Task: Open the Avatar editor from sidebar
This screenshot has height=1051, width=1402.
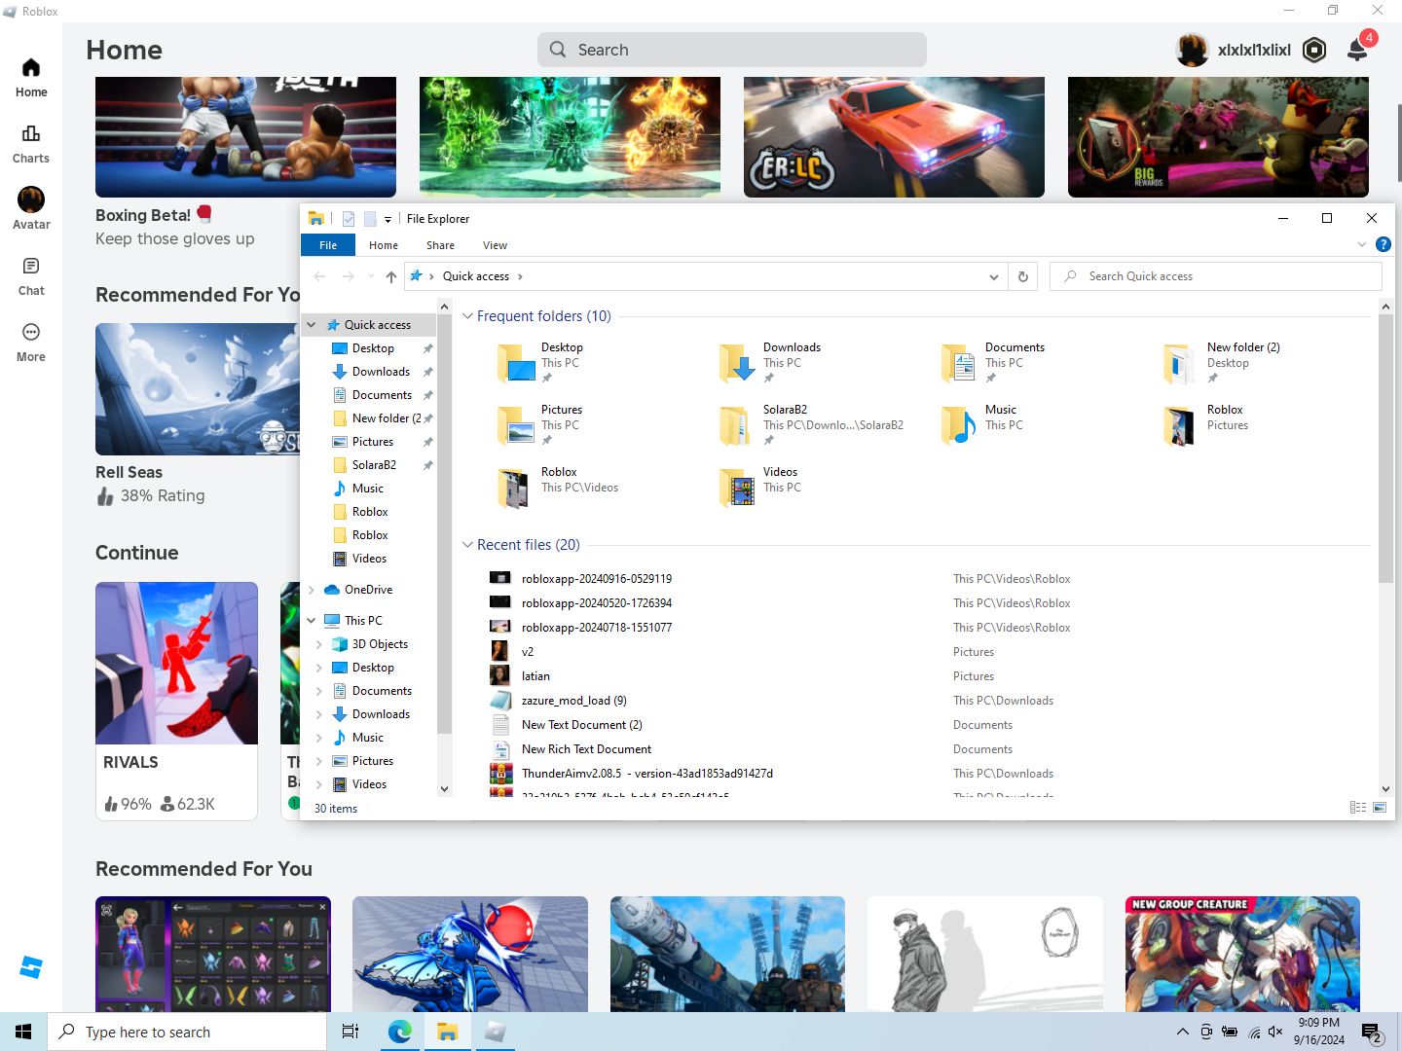Action: click(x=31, y=209)
